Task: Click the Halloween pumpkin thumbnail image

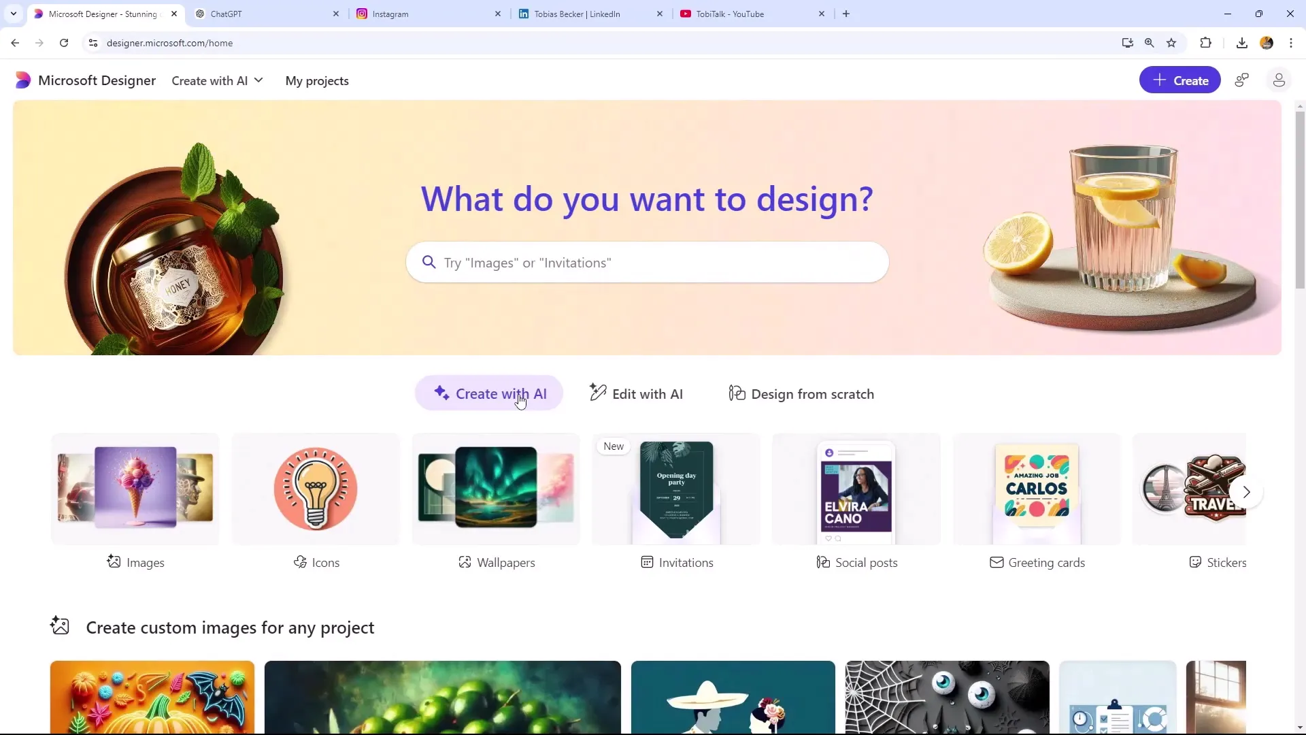Action: coord(152,698)
